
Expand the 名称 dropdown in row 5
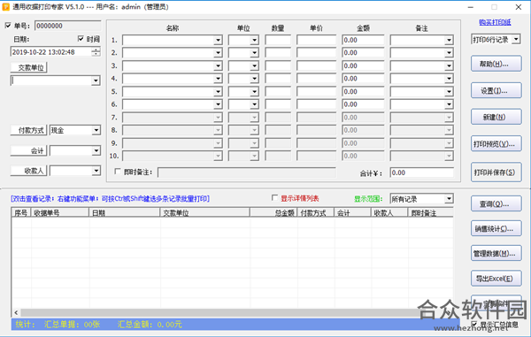[x=218, y=92]
